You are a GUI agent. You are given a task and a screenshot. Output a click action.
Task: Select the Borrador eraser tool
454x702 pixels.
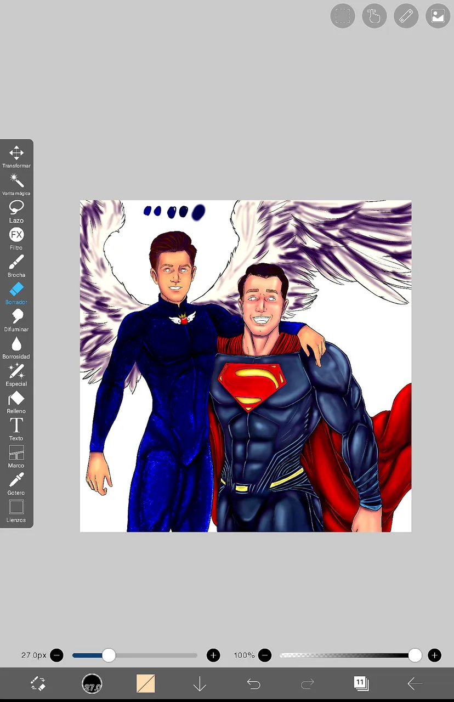[x=16, y=293]
